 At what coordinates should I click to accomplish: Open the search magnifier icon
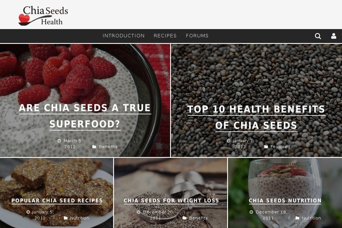[x=318, y=36]
